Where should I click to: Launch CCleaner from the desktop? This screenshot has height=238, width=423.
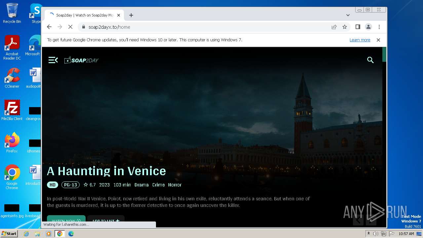coord(12,78)
